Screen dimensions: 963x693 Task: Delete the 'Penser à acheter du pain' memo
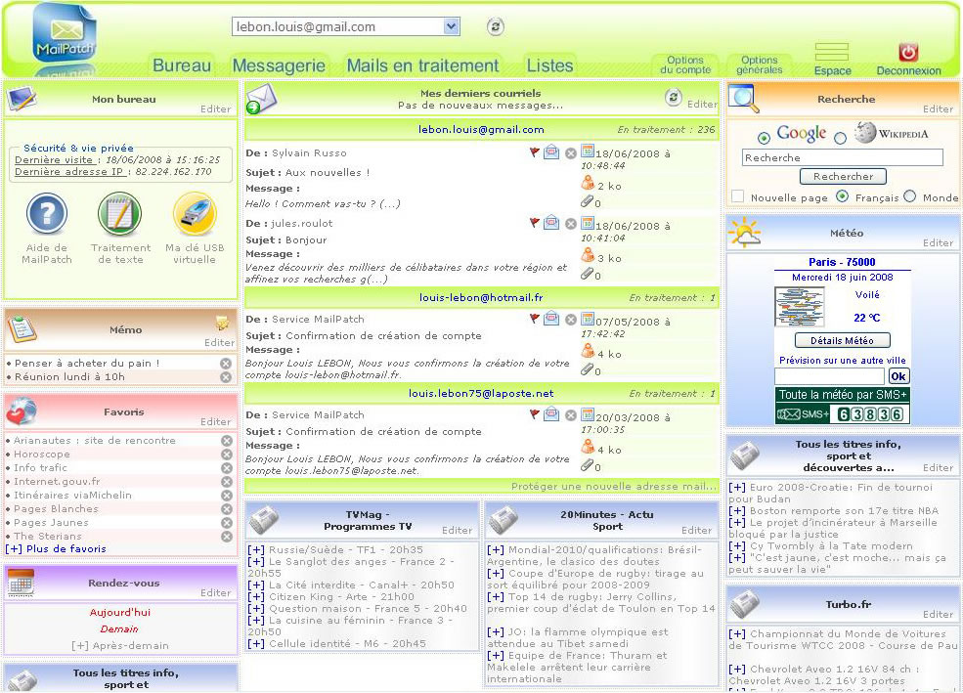point(226,364)
